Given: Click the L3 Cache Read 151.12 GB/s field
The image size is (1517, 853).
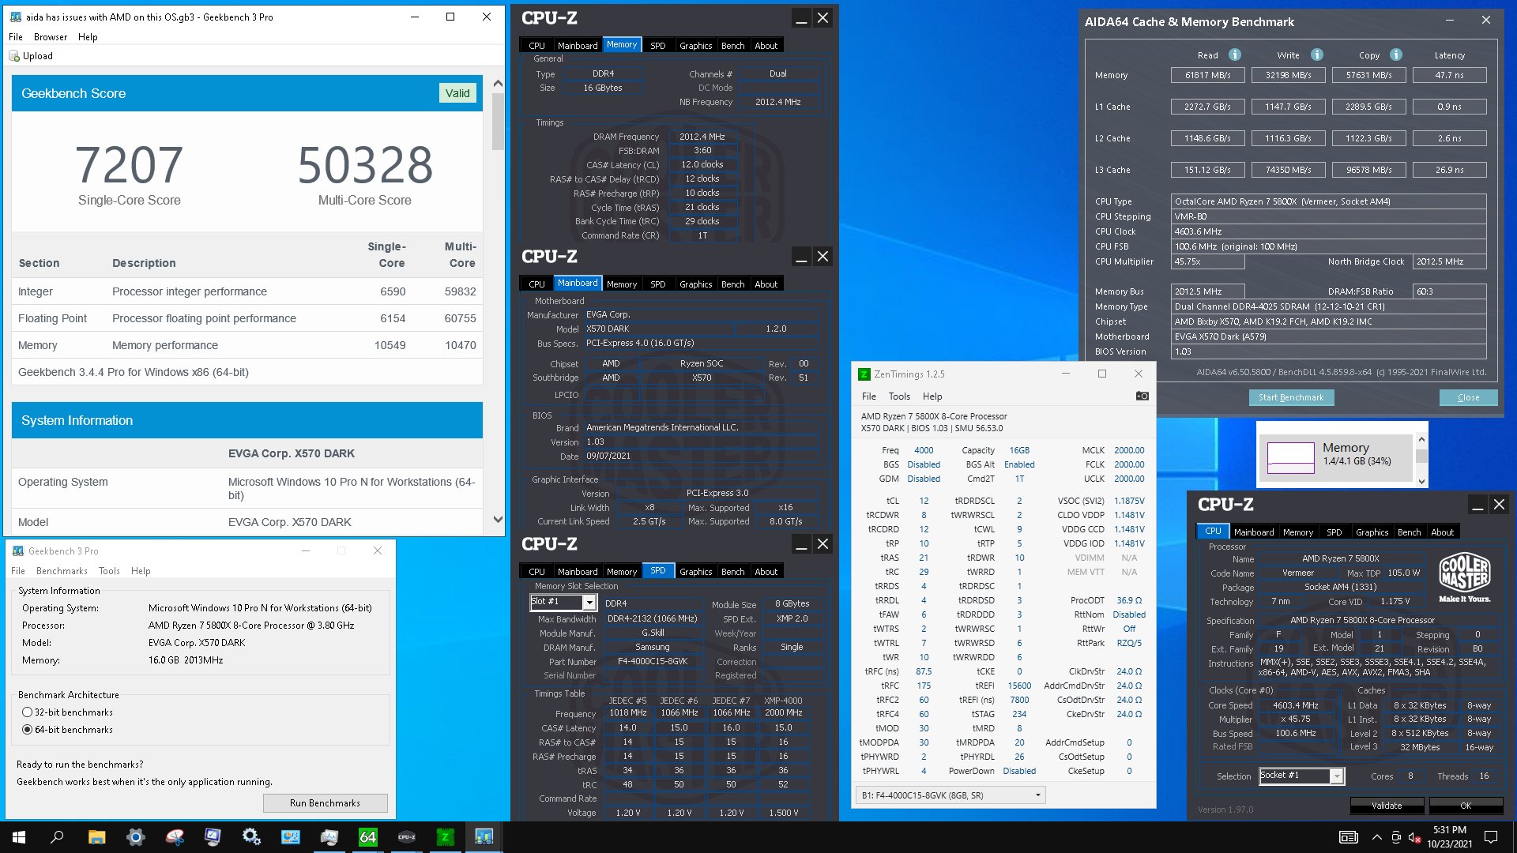Looking at the screenshot, I should [1208, 170].
